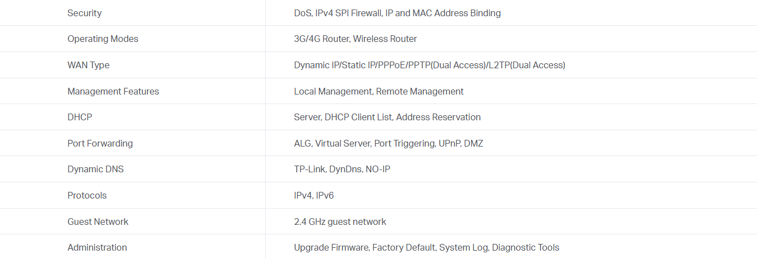Screen dimensions: 757x259
Task: Click the 3G/4G Router, Wireless Router value
Action: coord(355,39)
